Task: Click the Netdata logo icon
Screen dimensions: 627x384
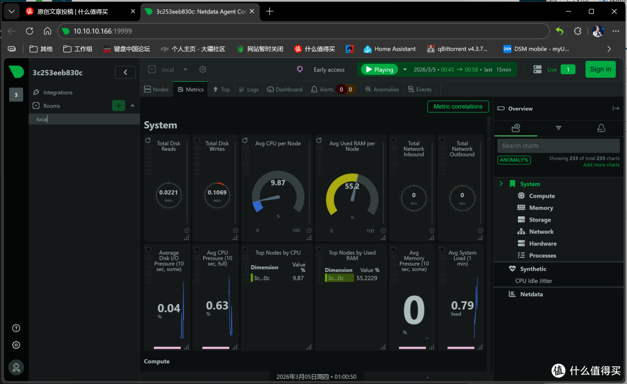Action: [x=16, y=72]
